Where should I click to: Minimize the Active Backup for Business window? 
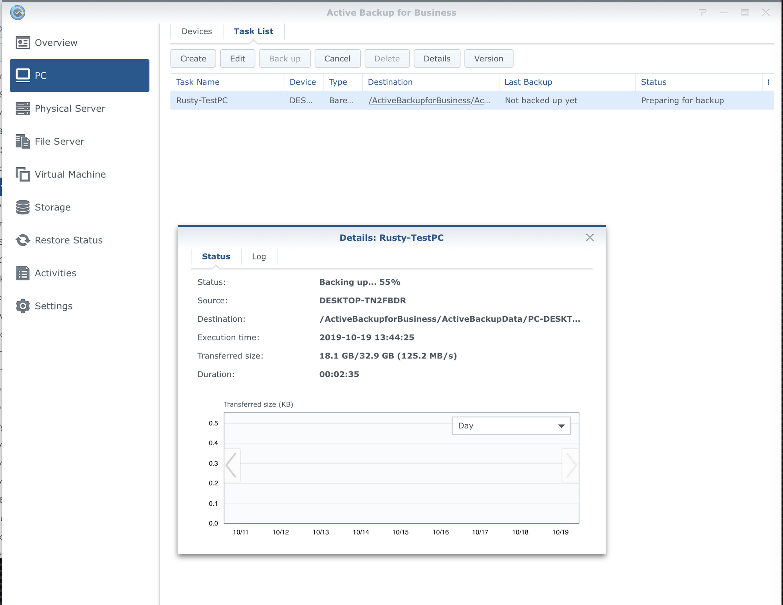coord(723,13)
